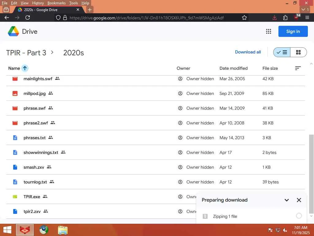Viewport: 314px width, 236px height.
Task: Click the zipping progress spinner
Action: point(299,216)
